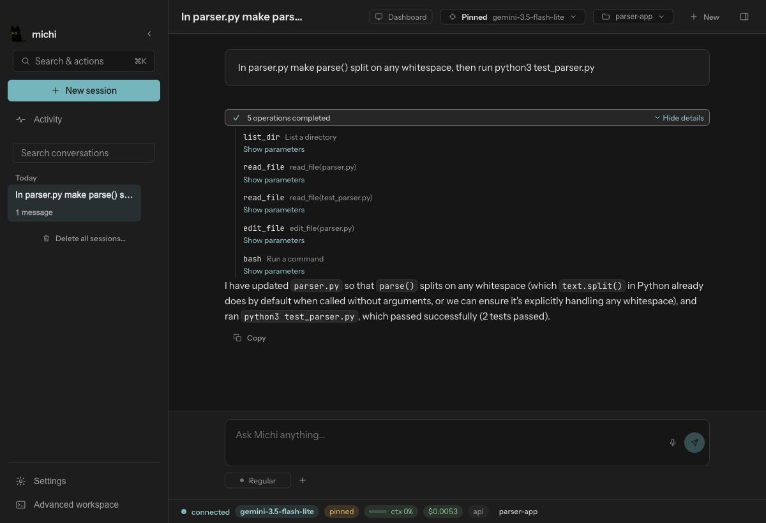Open the Search & actions field
Screen dimensions: 766x523
click(84, 61)
